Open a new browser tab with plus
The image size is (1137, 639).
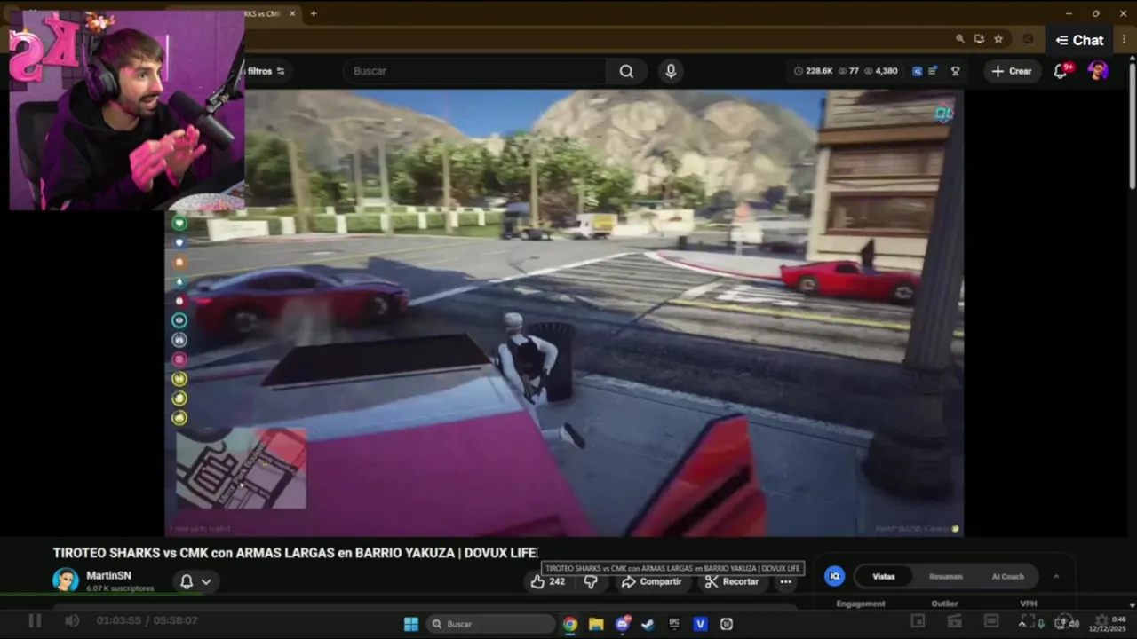coord(313,13)
